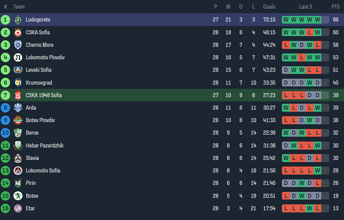
Task: Click the Ludogorets club crest
Action: pos(18,20)
